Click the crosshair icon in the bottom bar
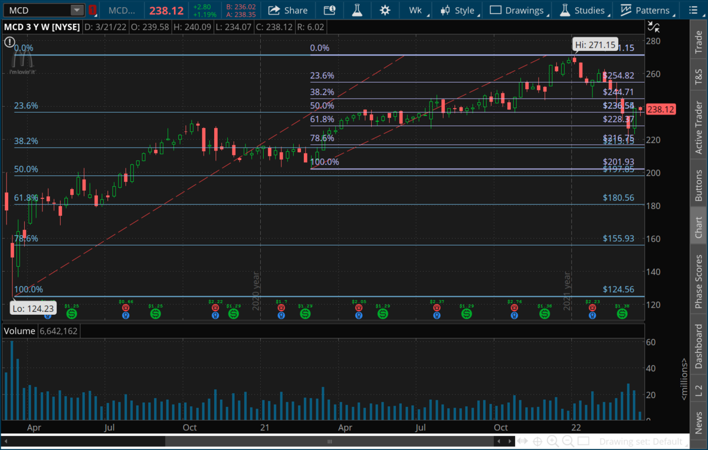This screenshot has height=450, width=708. pyautogui.click(x=537, y=442)
